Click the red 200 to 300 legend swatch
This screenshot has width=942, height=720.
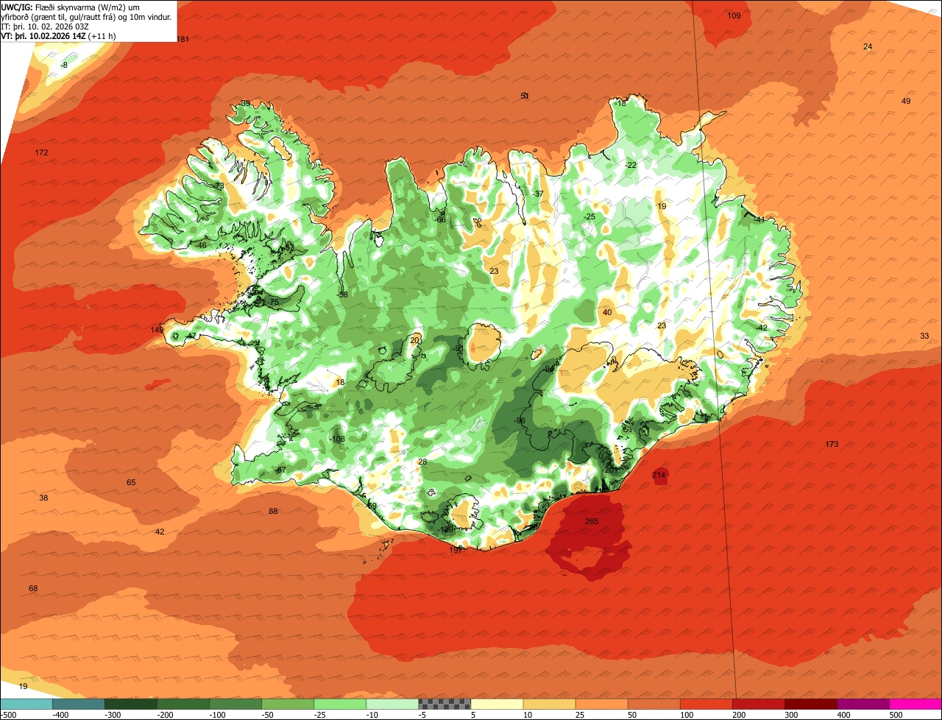click(758, 704)
